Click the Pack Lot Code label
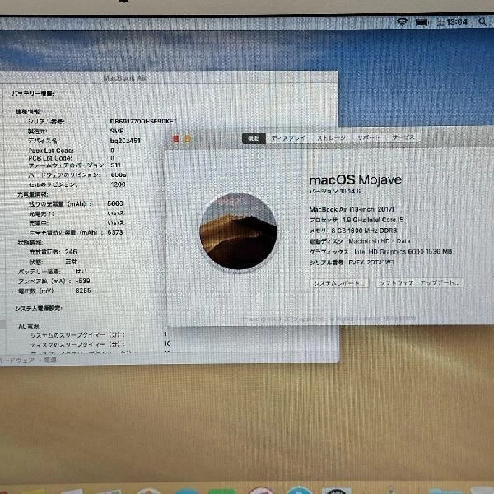Screen dimensions: 494x494 [51, 151]
